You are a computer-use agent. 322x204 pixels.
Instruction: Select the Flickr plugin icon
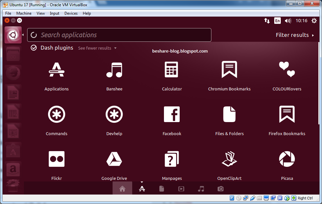click(x=57, y=159)
